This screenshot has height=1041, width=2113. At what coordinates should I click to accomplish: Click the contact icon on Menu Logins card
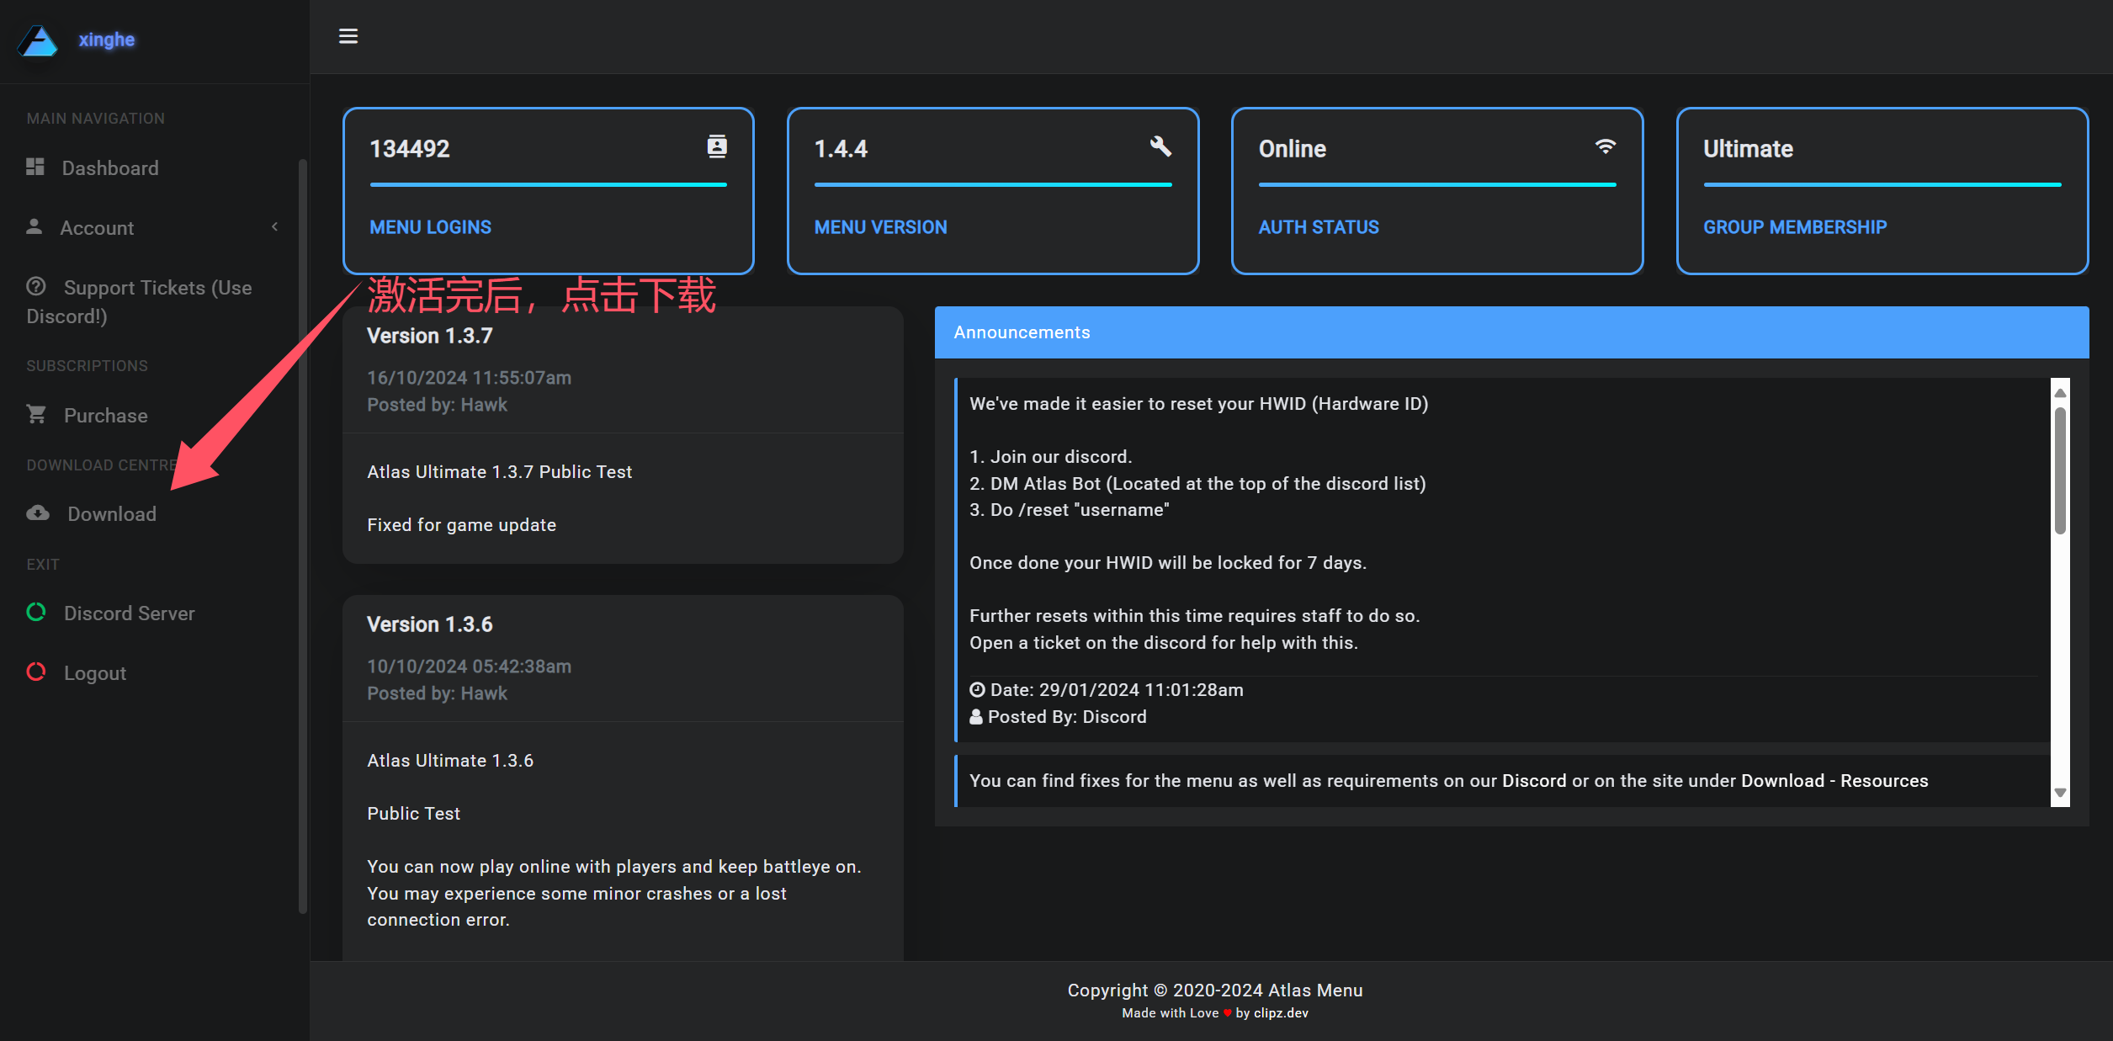[716, 146]
